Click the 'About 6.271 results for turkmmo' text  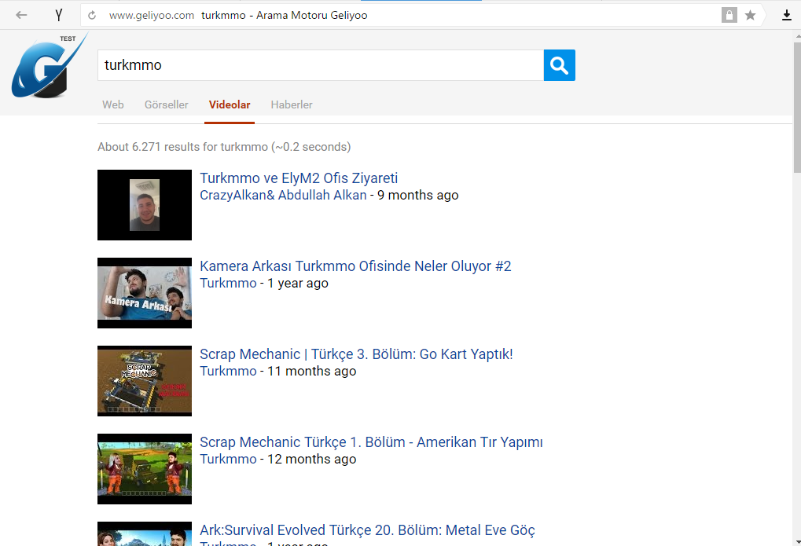[224, 147]
